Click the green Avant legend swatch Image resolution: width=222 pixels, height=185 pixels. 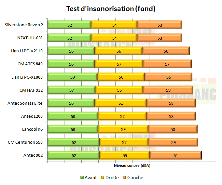[x=82, y=178]
